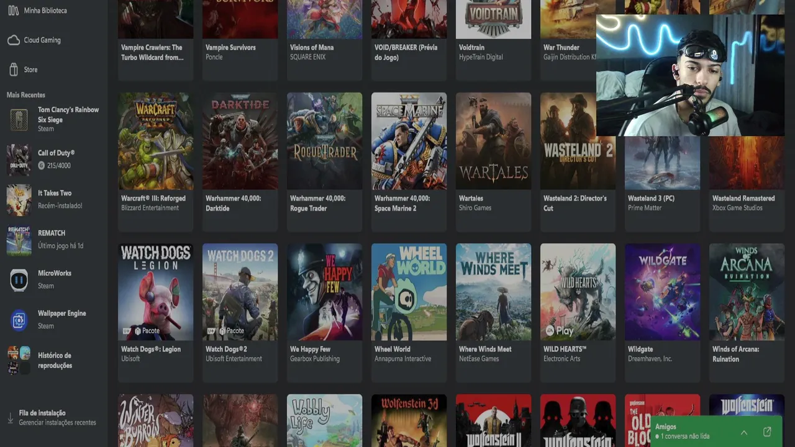Select the Call of Duty sidebar icon
Screen dimensions: 795x447
tap(19, 160)
